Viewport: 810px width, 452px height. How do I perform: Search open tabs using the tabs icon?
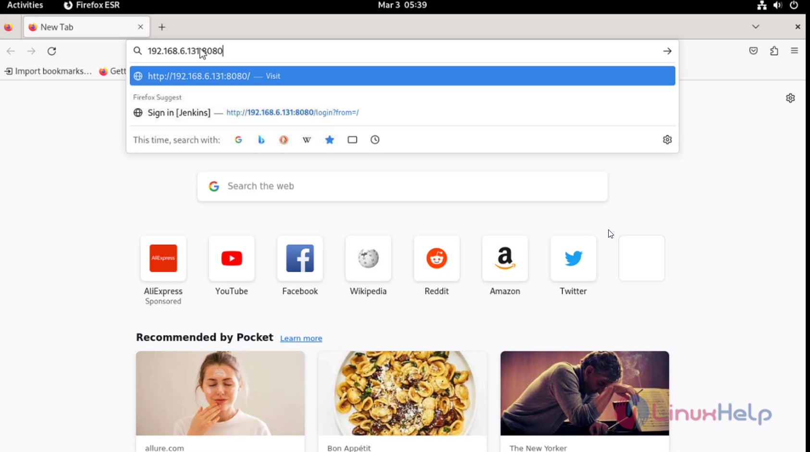[x=352, y=140]
